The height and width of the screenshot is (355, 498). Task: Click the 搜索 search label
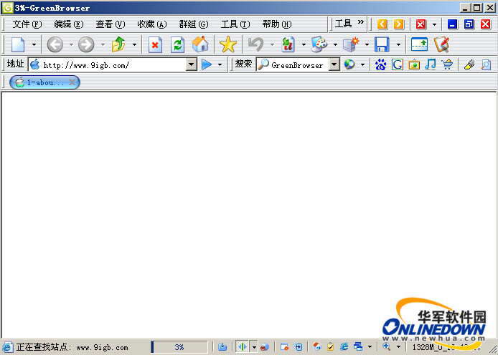click(243, 64)
